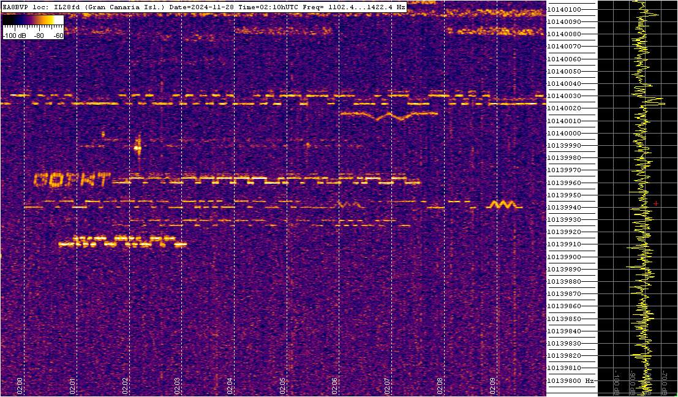Click the G0PKT callsign text in waterfall
Viewport: 678px width, 397px height.
click(x=70, y=180)
